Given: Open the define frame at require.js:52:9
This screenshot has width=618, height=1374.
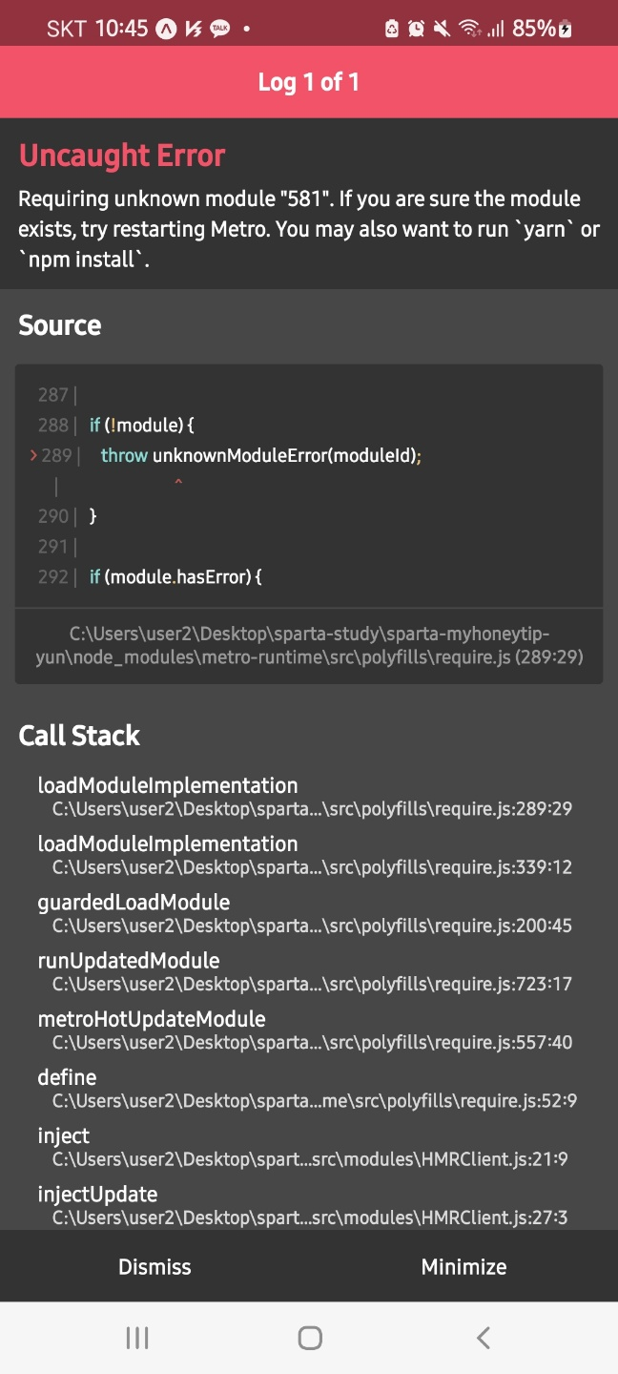Looking at the screenshot, I should tap(309, 1089).
